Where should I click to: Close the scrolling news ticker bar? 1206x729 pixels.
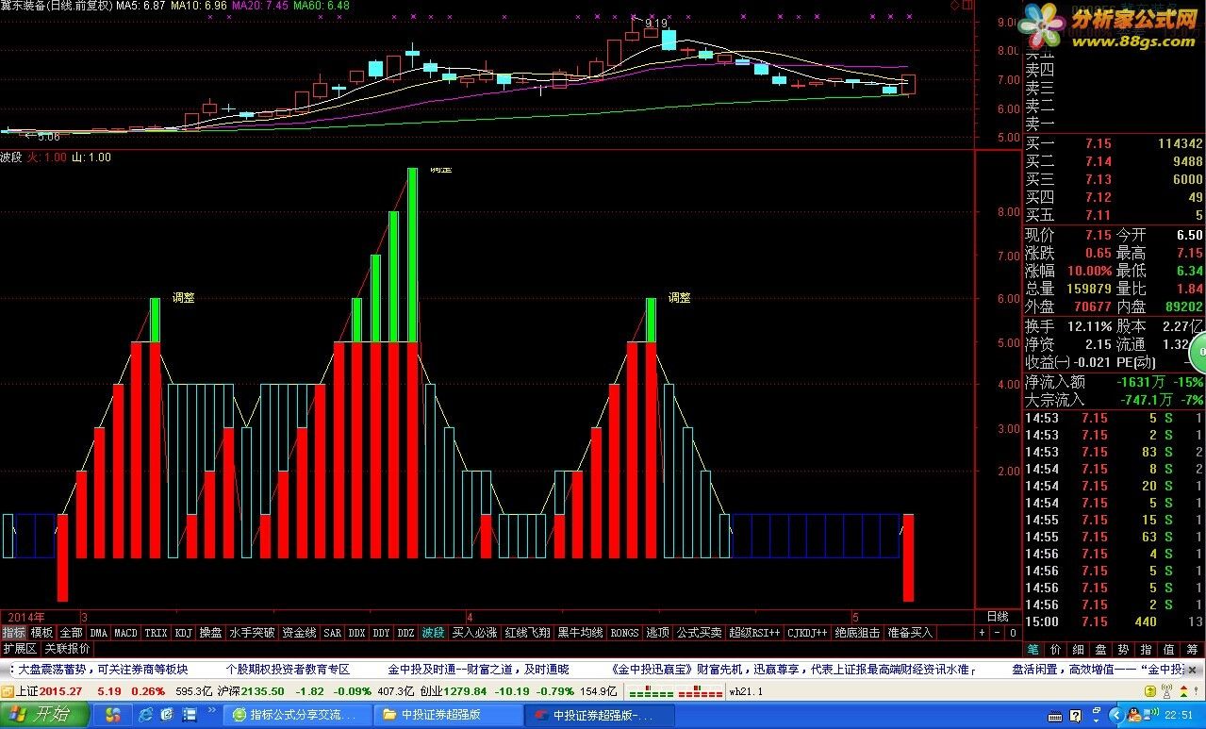click(1192, 670)
